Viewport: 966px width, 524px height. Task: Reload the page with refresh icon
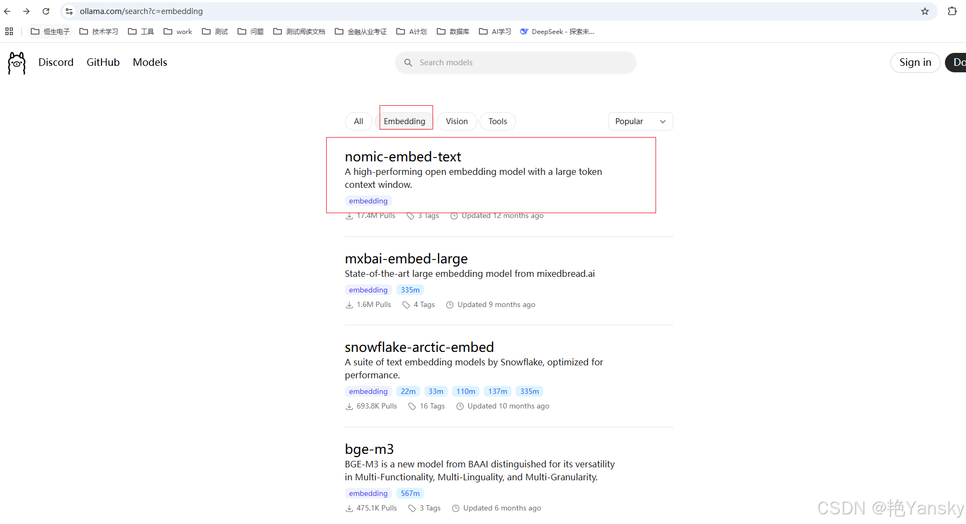tap(46, 11)
